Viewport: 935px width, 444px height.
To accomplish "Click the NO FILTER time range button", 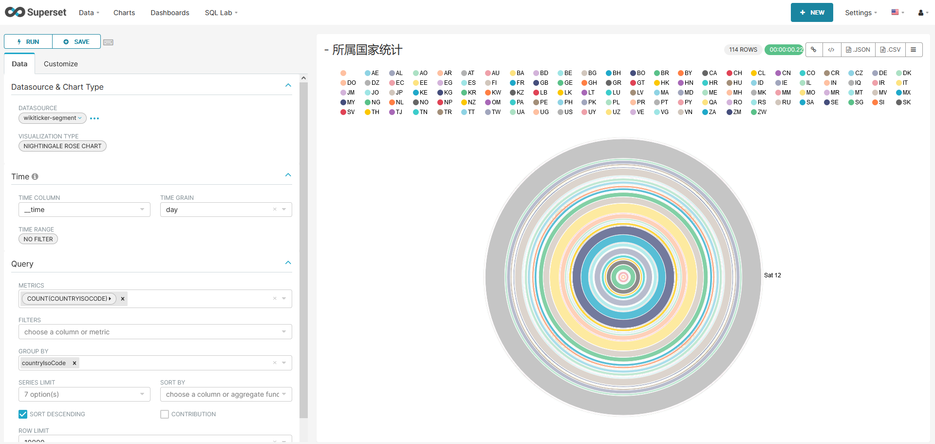I will point(37,239).
